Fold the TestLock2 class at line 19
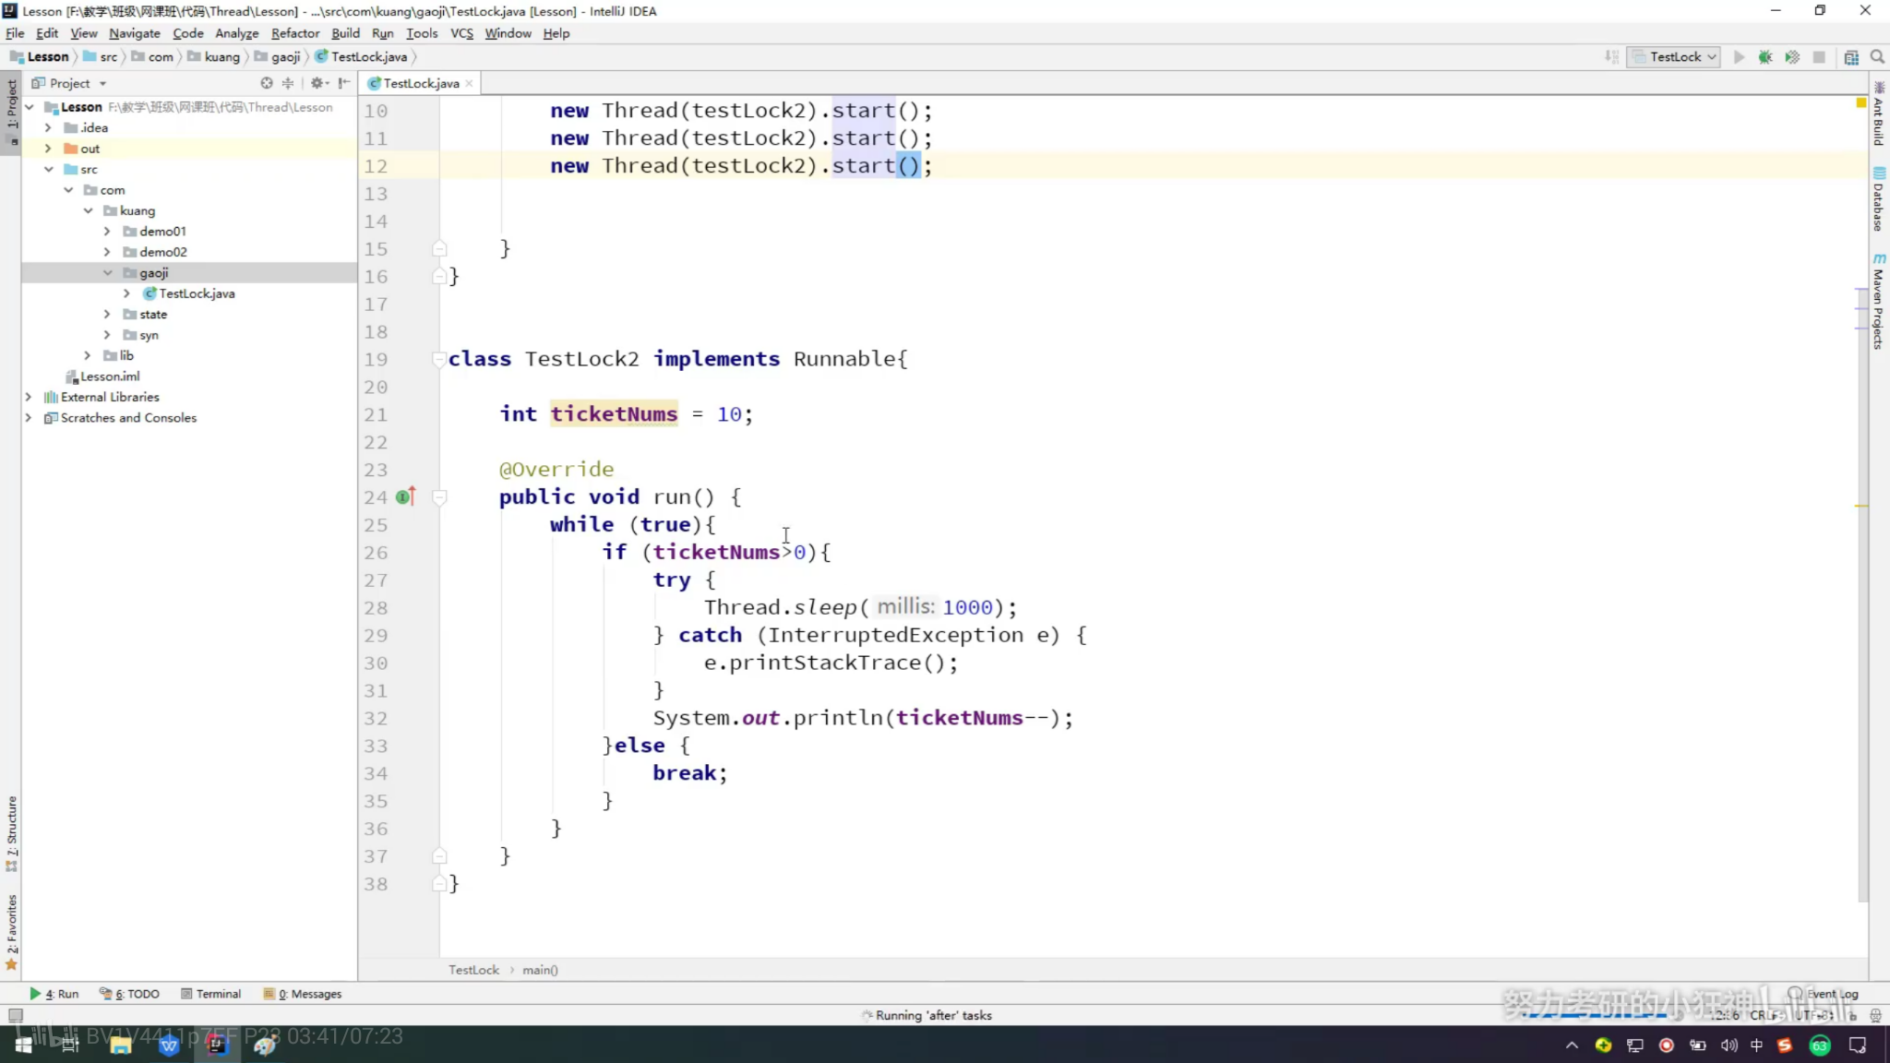This screenshot has height=1063, width=1890. point(439,359)
